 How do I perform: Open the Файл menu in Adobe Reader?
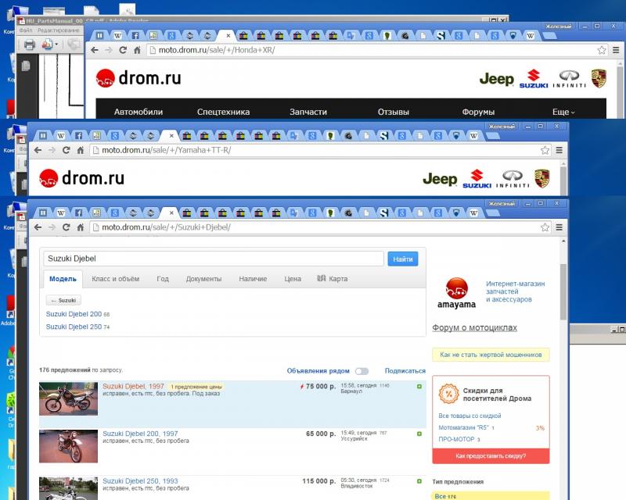coord(26,30)
